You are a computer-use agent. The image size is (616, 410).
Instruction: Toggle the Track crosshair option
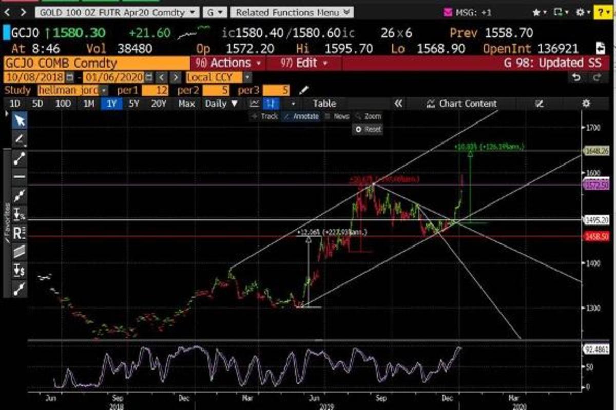coord(265,116)
